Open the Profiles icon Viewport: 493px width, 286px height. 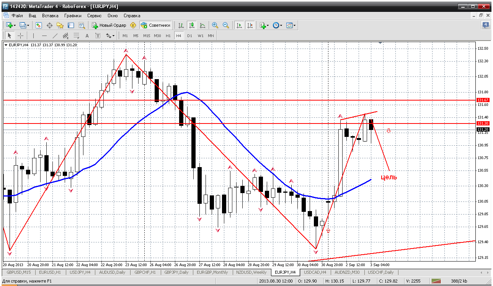click(x=23, y=25)
